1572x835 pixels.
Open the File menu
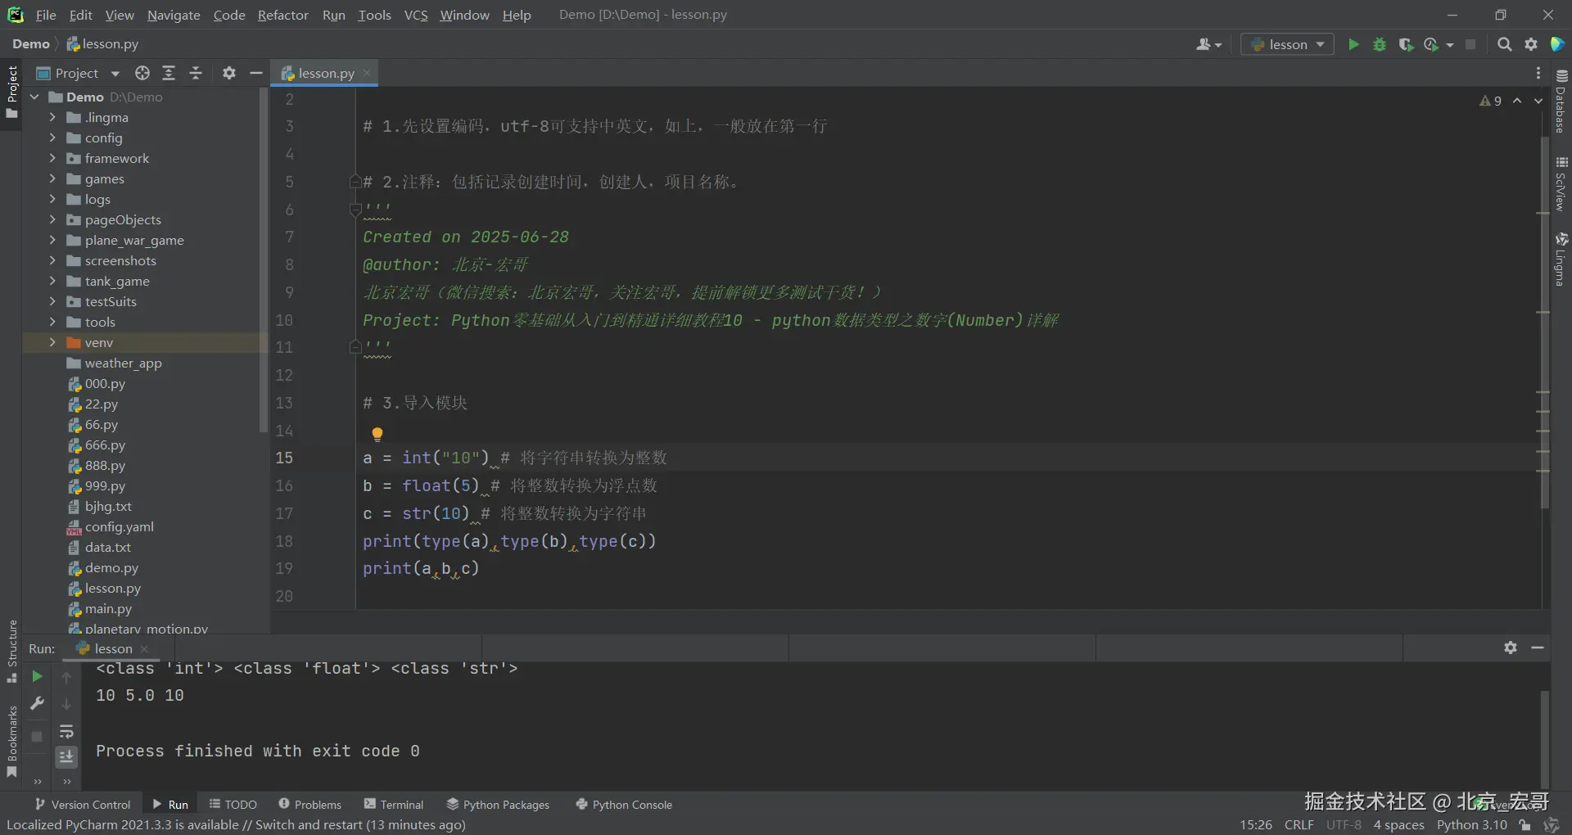[x=46, y=15]
